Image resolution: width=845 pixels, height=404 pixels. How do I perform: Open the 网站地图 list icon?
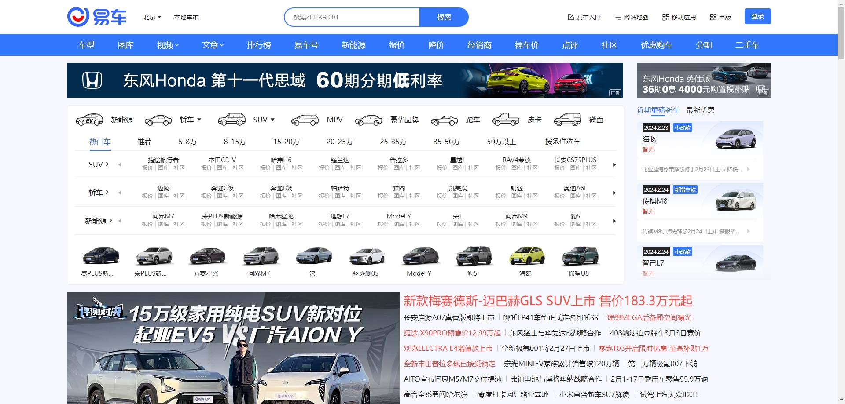coord(618,17)
